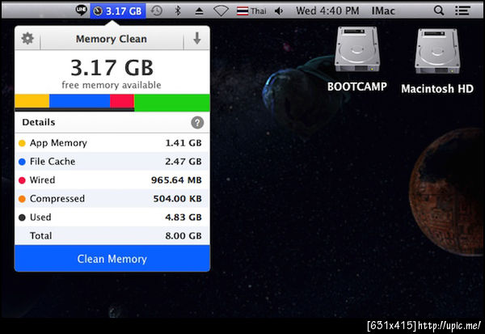
Task: Click the Memory Clean title text
Action: [x=112, y=39]
